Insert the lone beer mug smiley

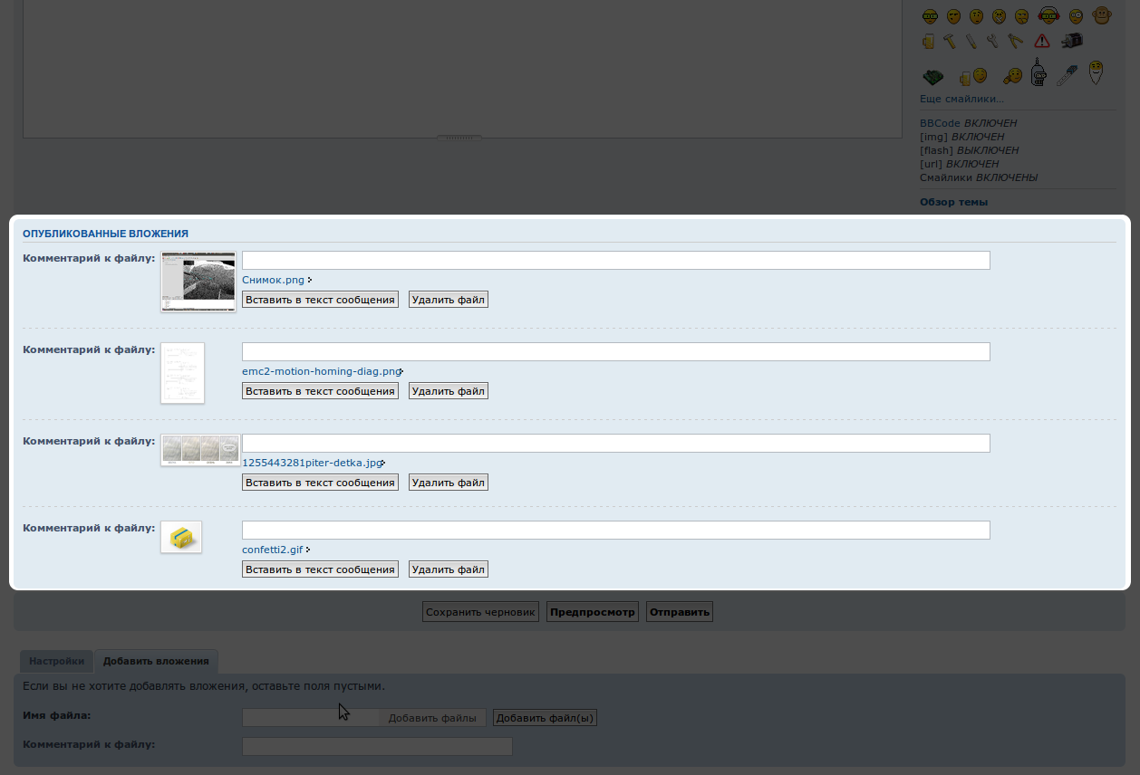(x=928, y=41)
